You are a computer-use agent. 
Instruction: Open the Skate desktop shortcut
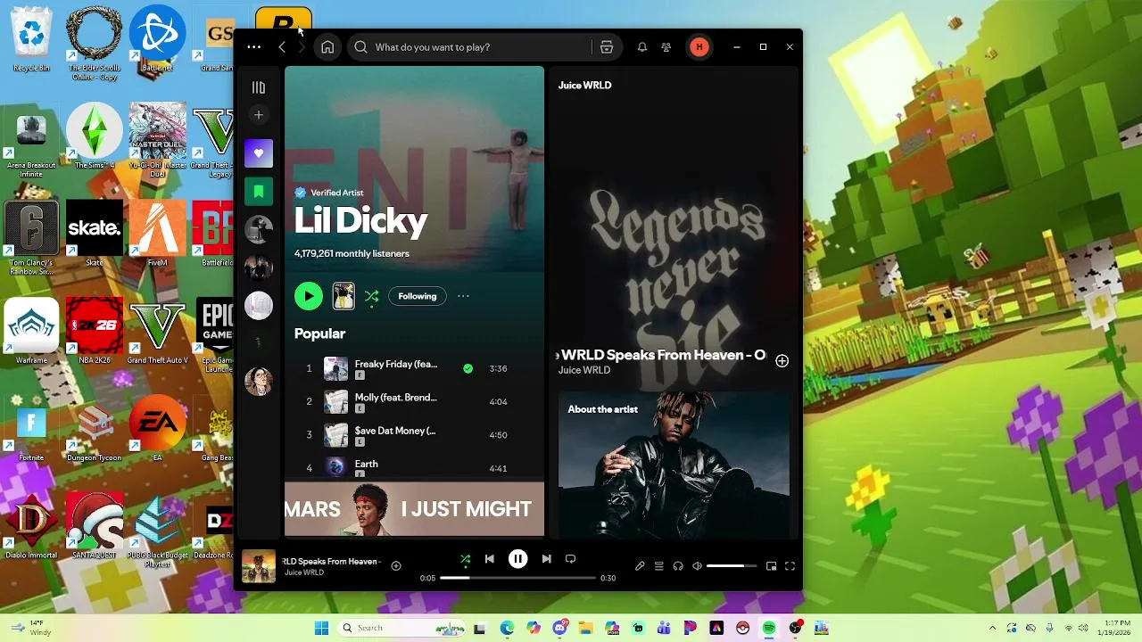click(x=95, y=234)
